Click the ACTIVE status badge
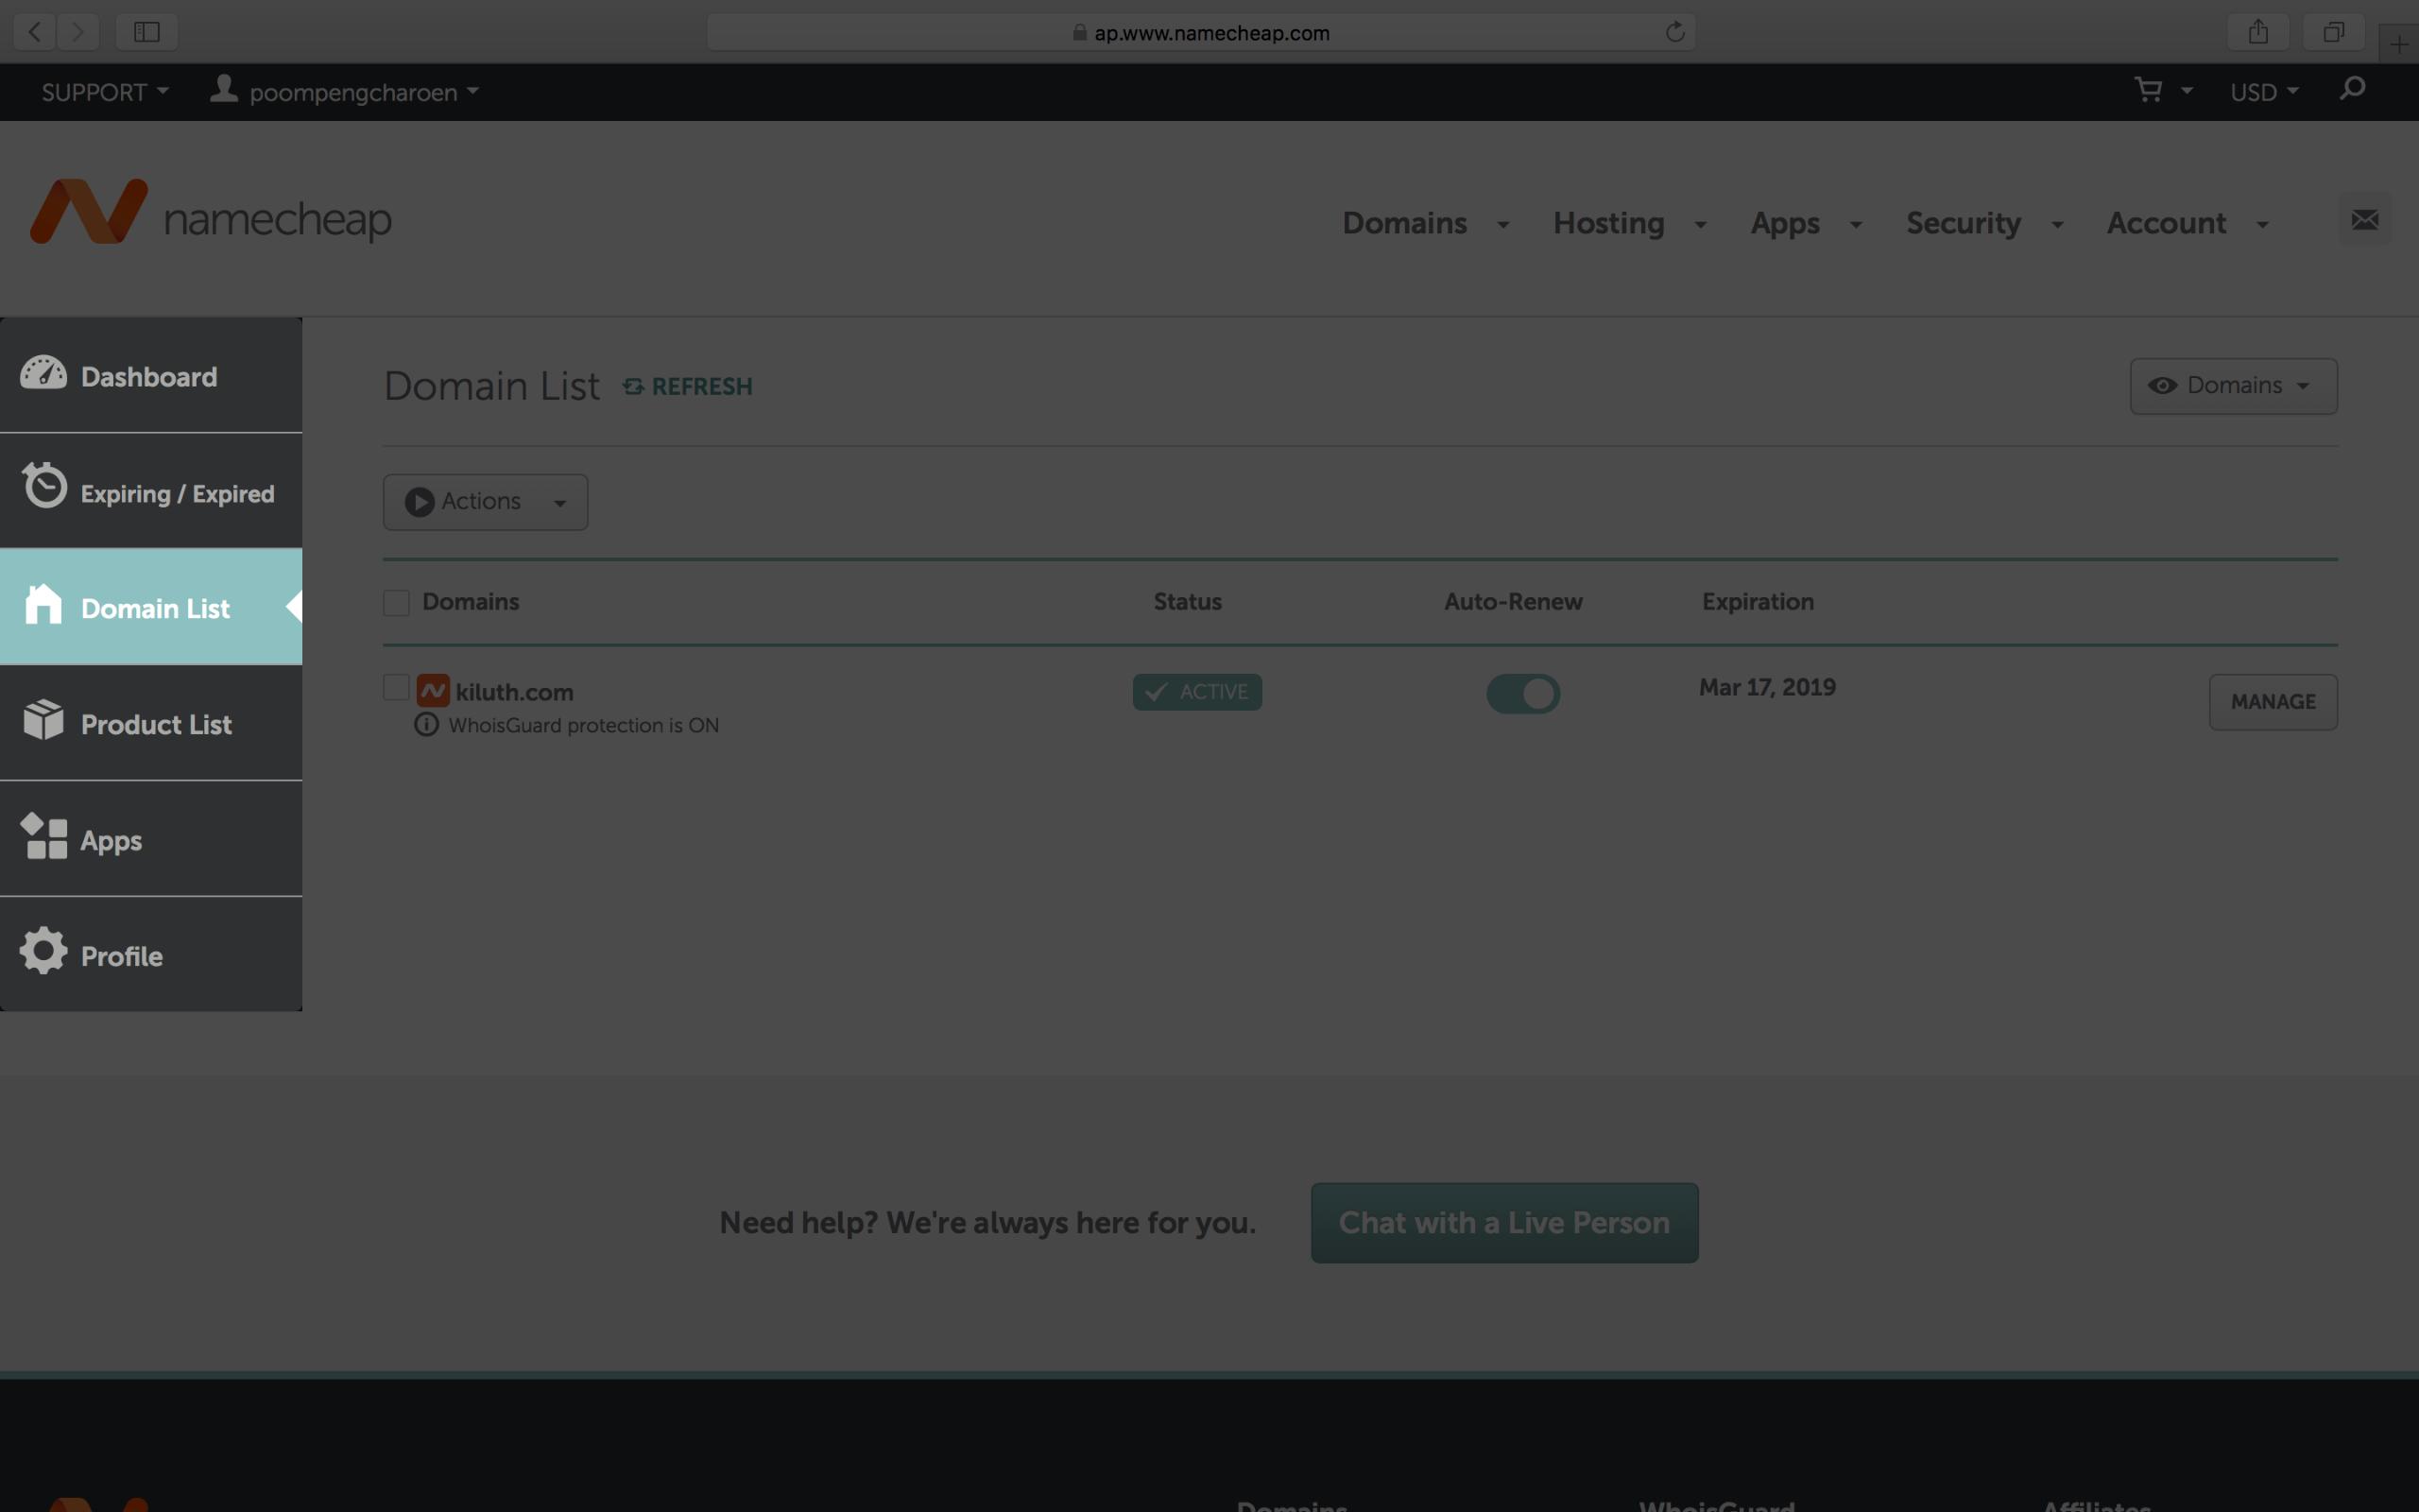2419x1512 pixels. 1196,692
